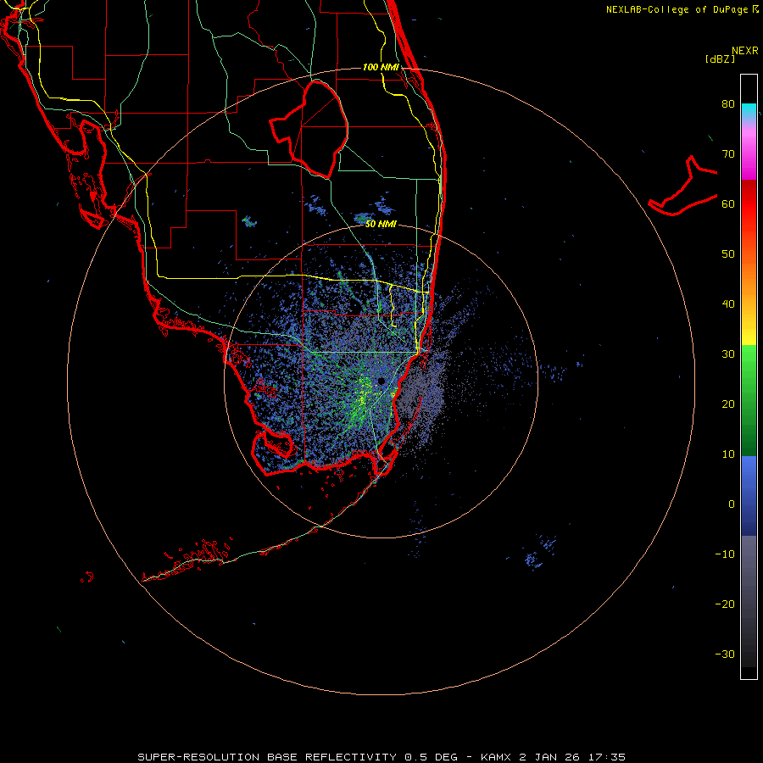Click the magenta segment of color bar
The image size is (763, 763).
(x=749, y=156)
